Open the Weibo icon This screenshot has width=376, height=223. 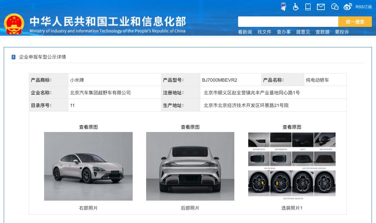(348, 7)
